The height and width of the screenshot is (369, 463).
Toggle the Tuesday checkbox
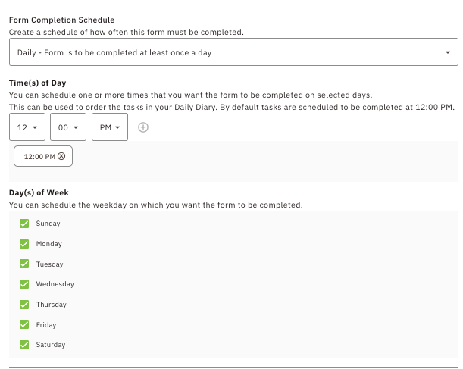pyautogui.click(x=24, y=264)
